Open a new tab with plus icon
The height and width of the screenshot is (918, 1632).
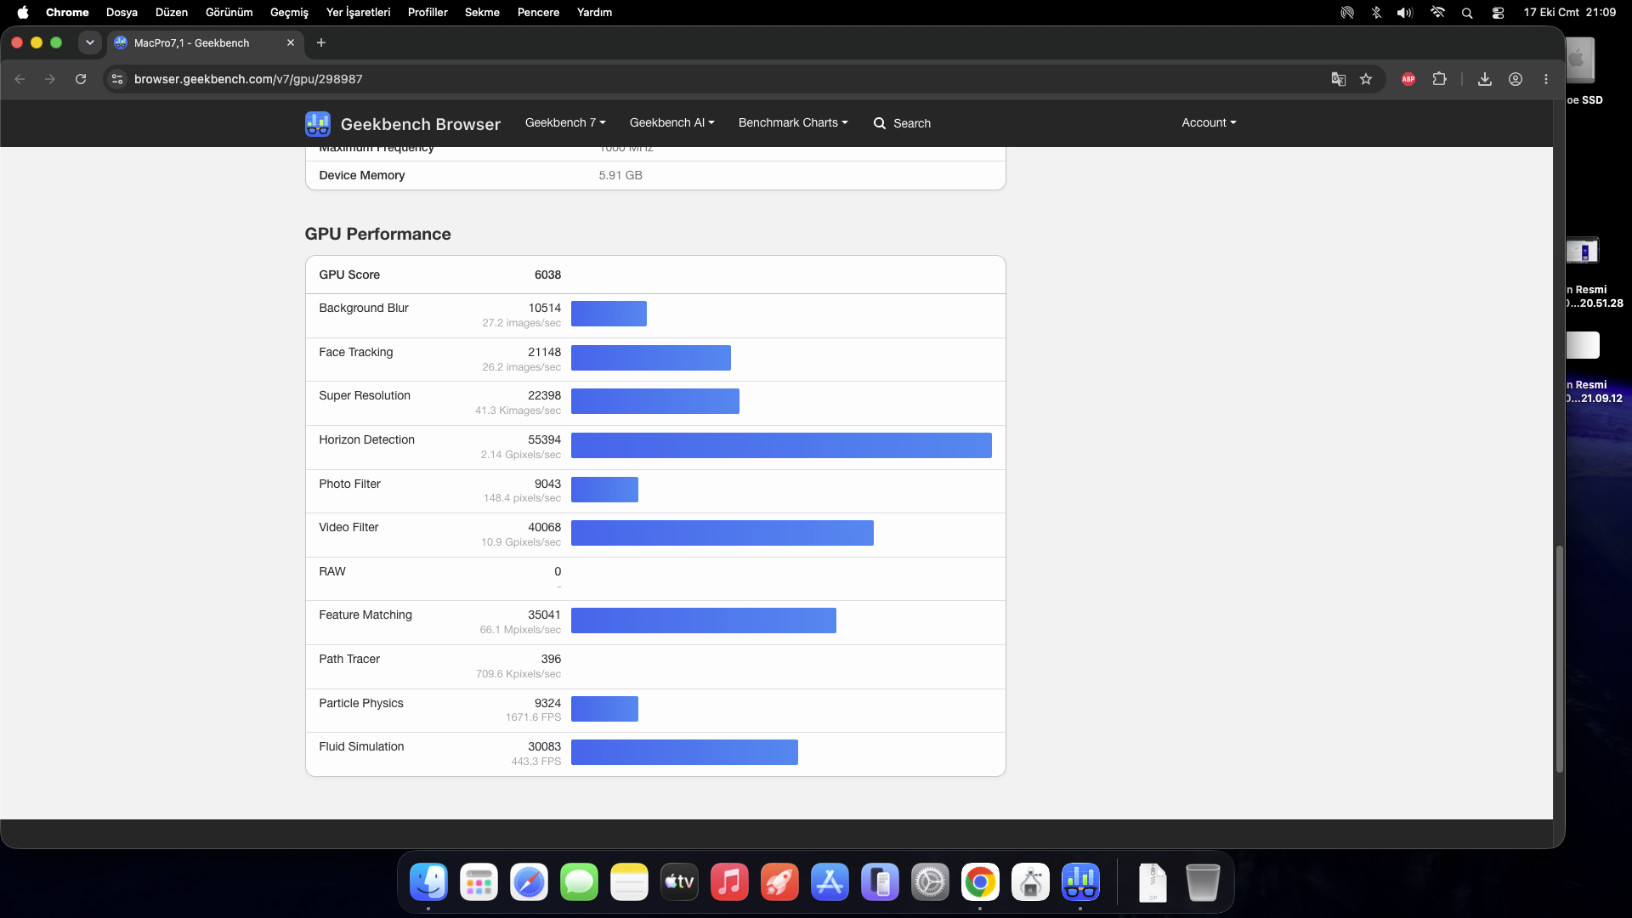click(x=321, y=42)
